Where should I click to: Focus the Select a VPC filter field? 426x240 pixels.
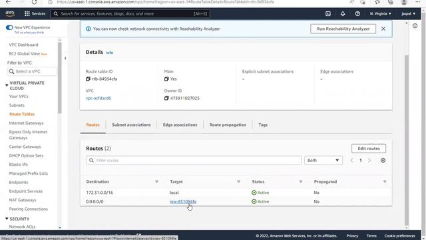(x=33, y=71)
